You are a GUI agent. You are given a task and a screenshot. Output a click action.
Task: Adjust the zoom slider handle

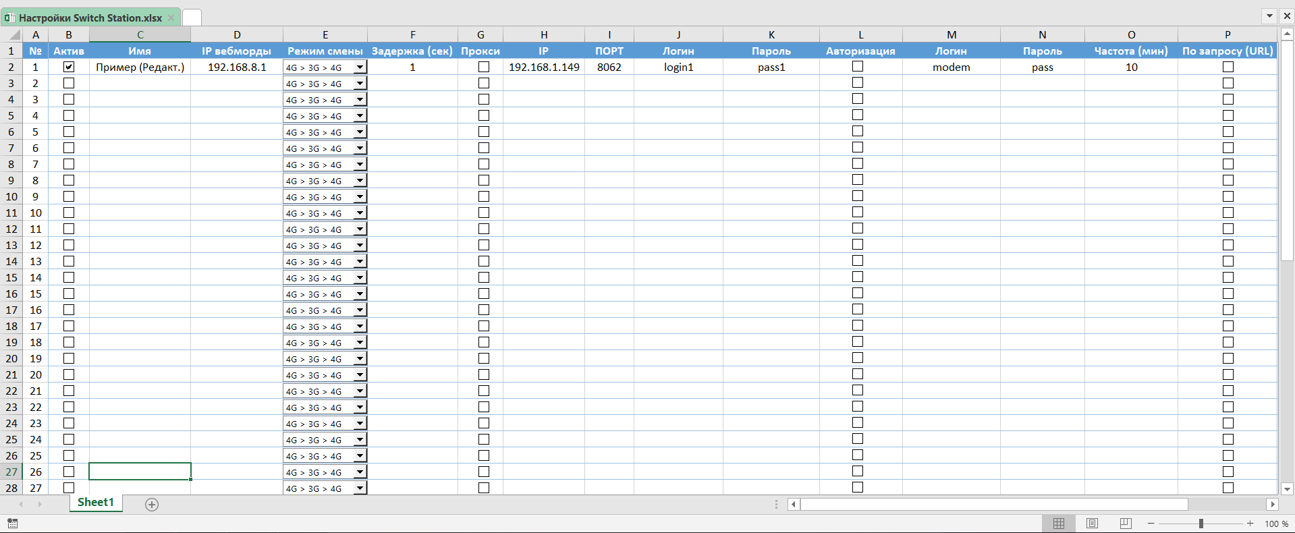tap(1201, 524)
